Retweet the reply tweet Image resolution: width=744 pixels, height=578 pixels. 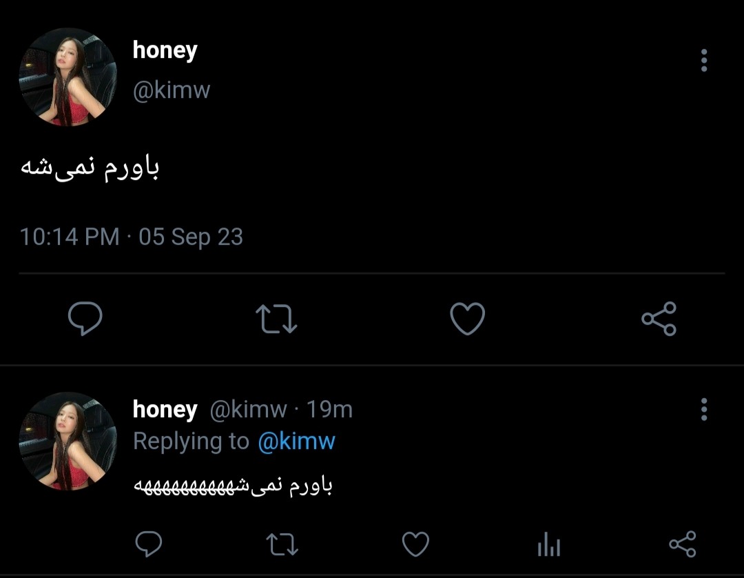282,544
